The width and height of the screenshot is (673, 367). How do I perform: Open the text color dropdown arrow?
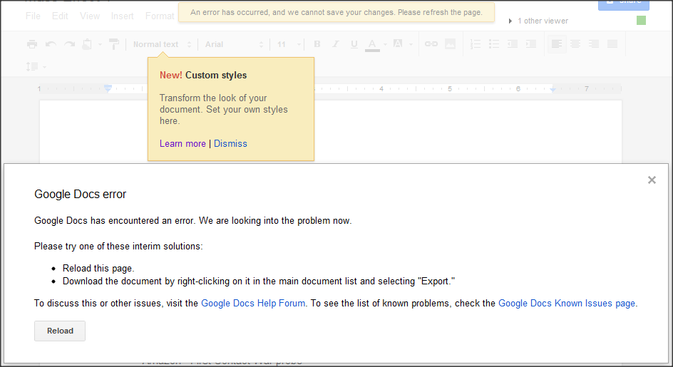tap(385, 44)
